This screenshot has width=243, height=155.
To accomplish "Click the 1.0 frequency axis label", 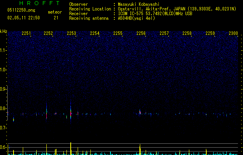I will coord(3,70).
